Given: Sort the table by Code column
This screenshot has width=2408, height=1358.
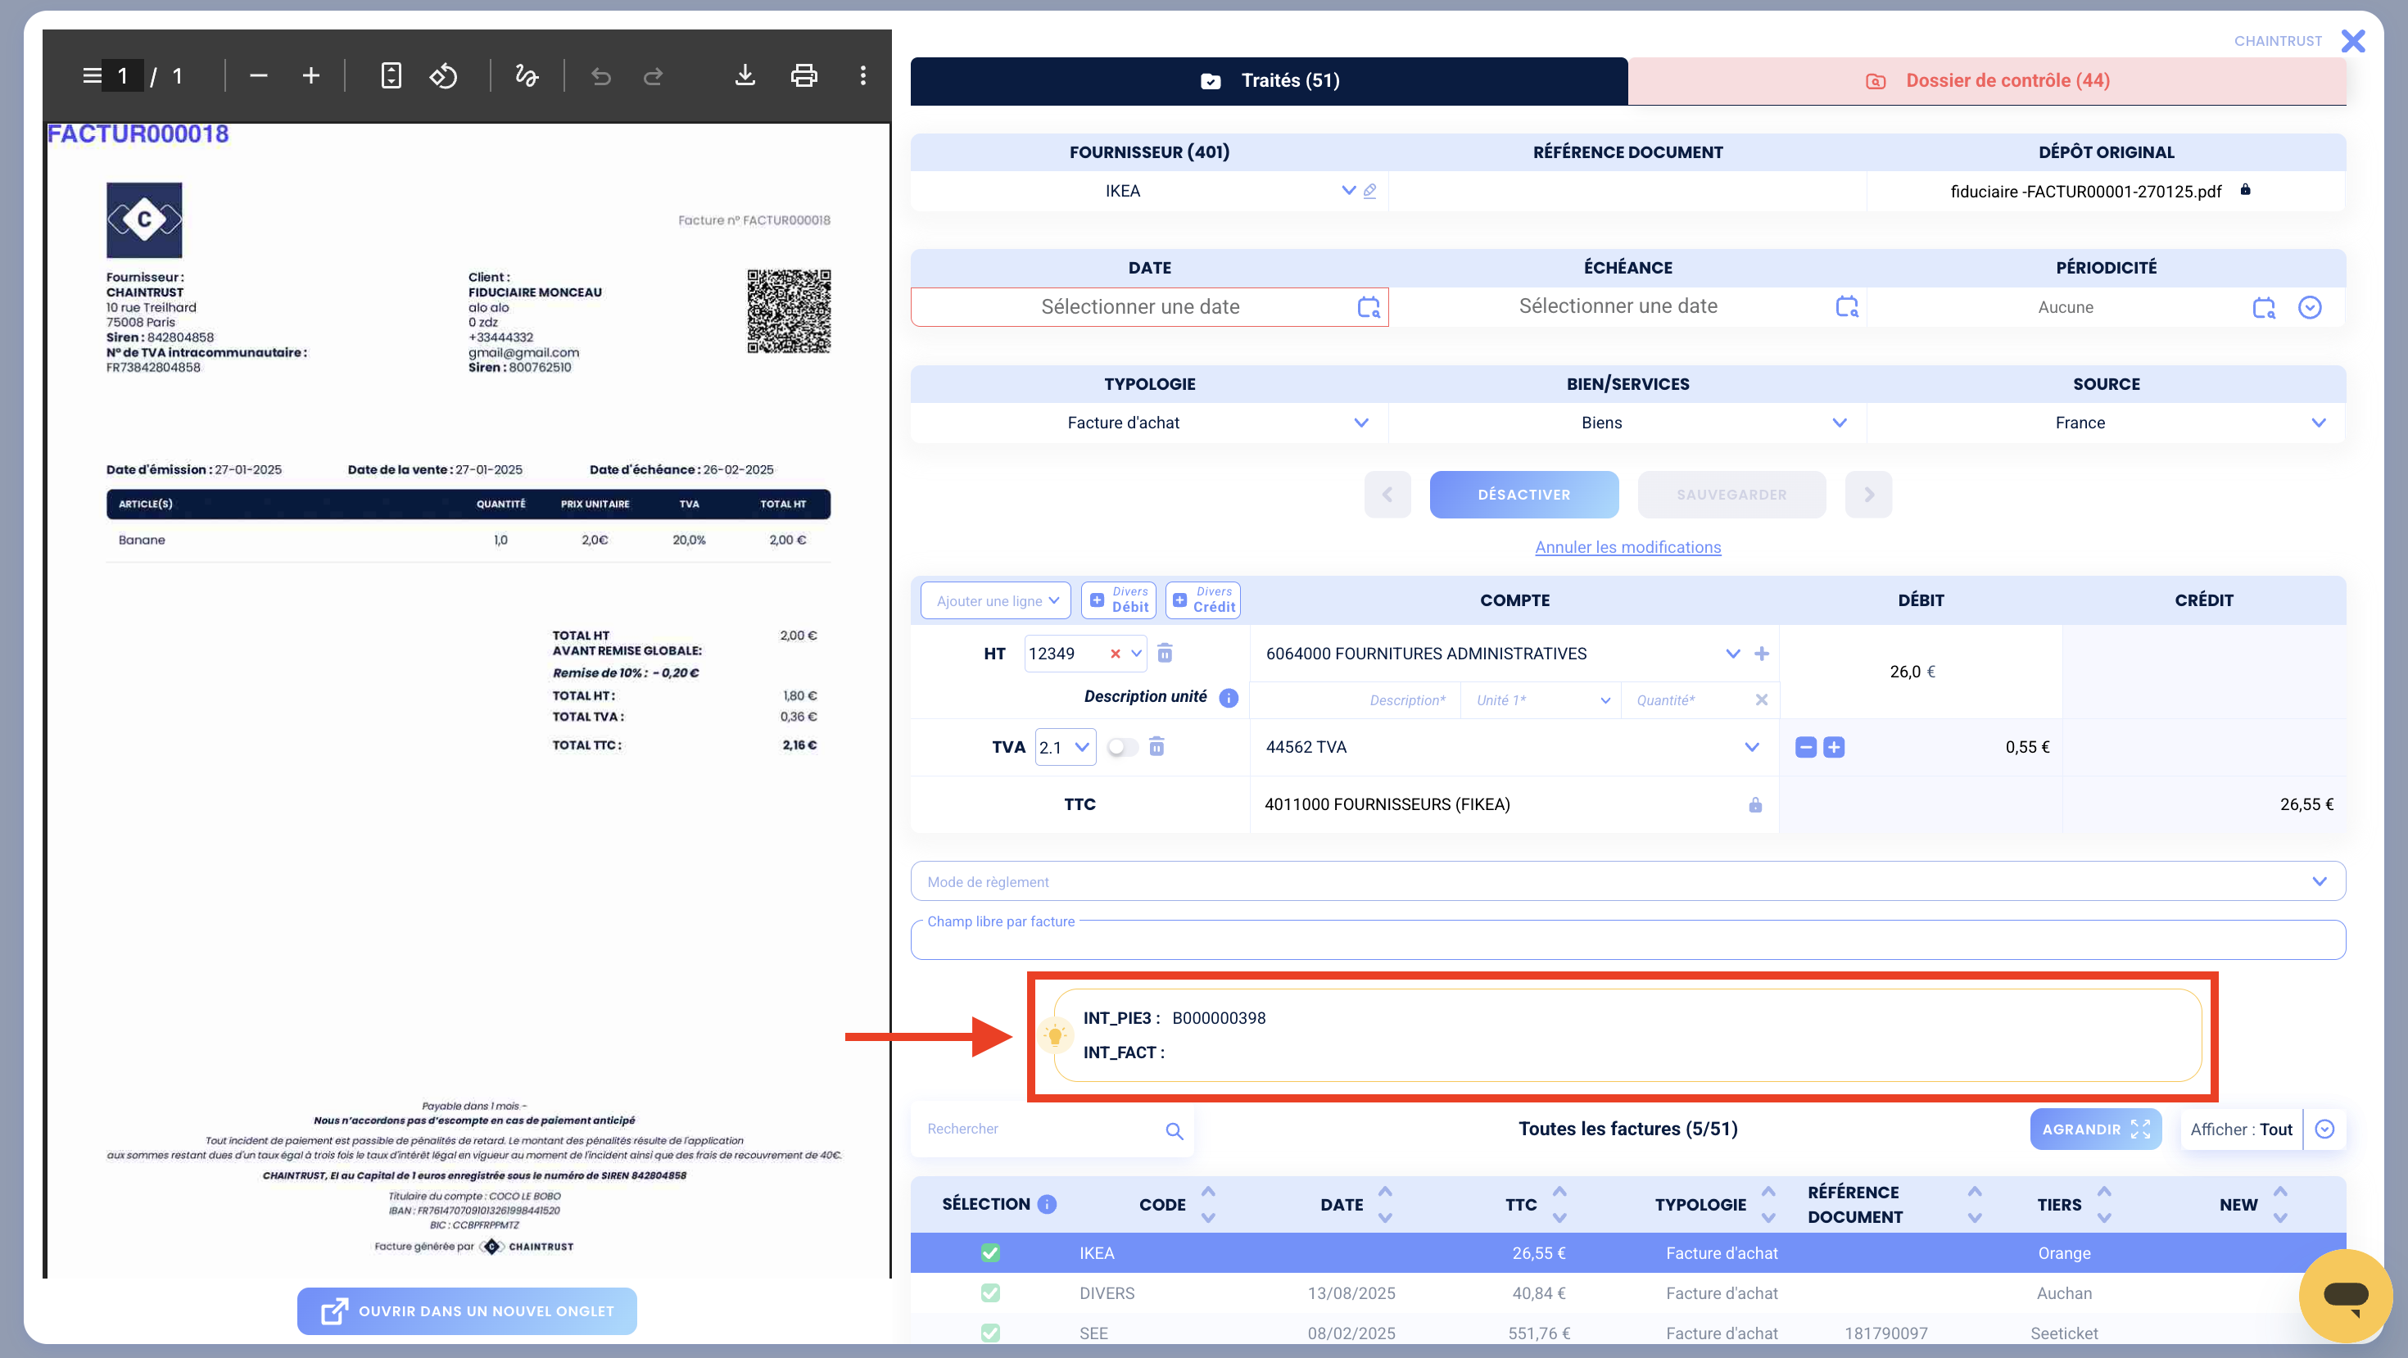Looking at the screenshot, I should click(1208, 1205).
